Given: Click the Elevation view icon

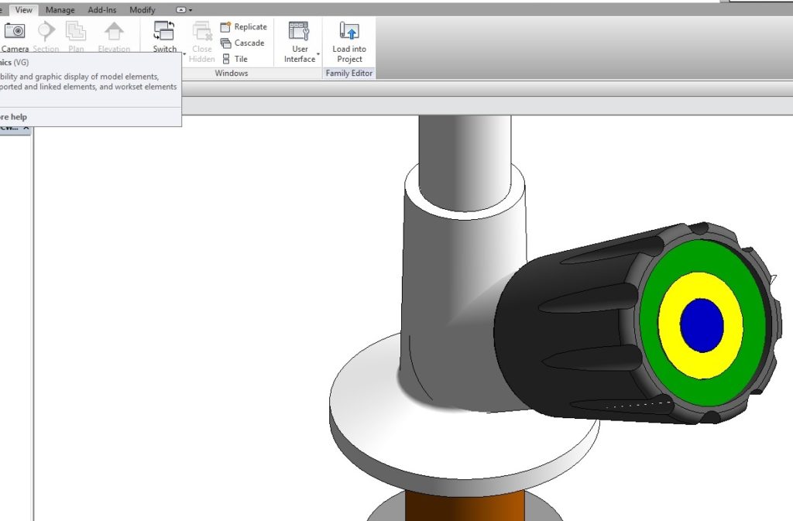Looking at the screenshot, I should click(x=114, y=31).
